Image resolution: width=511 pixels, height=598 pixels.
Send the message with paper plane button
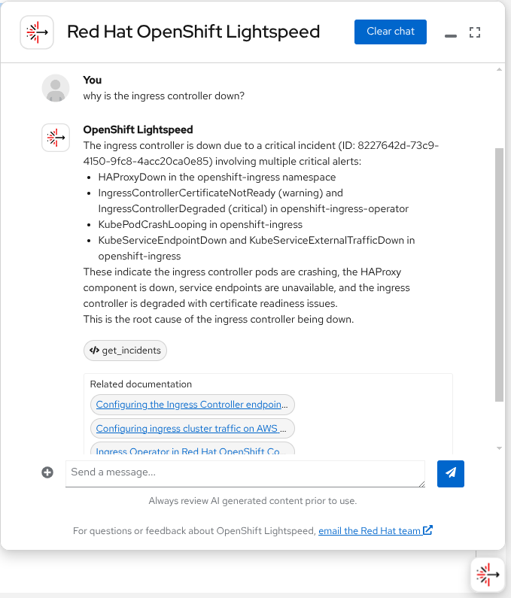(x=451, y=473)
